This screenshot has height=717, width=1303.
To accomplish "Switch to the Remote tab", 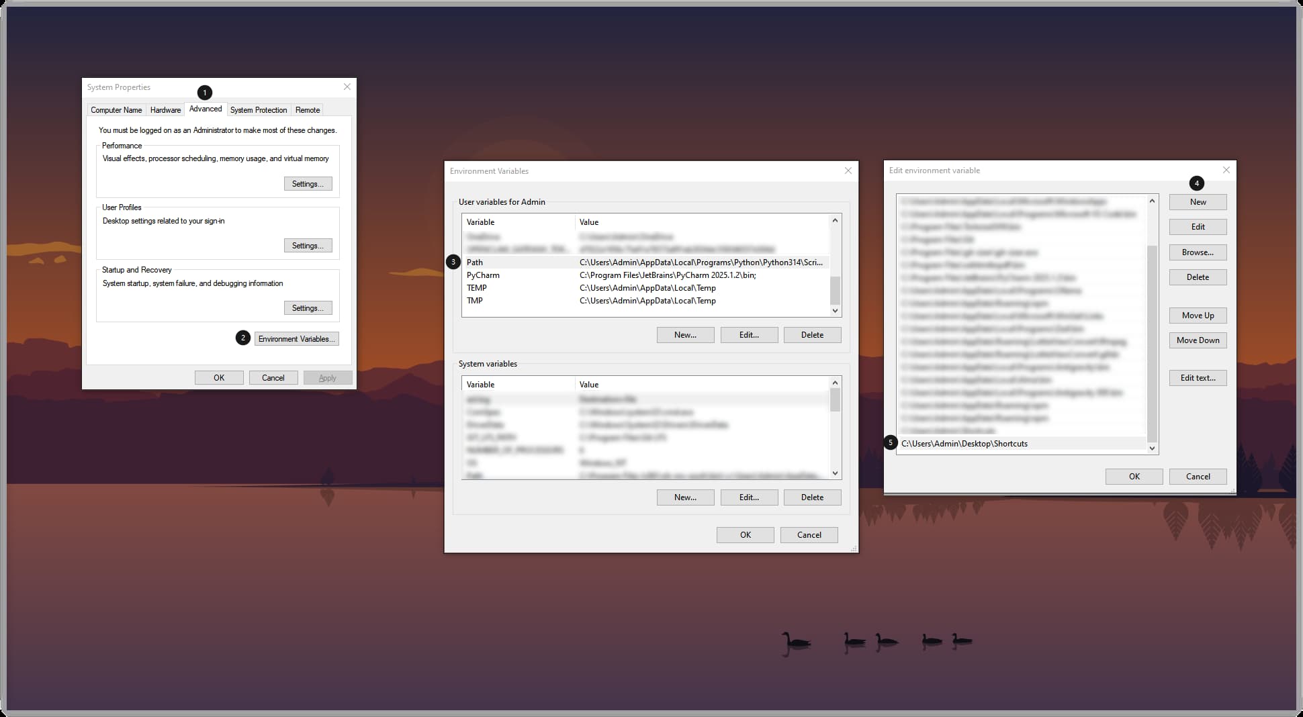I will (308, 110).
